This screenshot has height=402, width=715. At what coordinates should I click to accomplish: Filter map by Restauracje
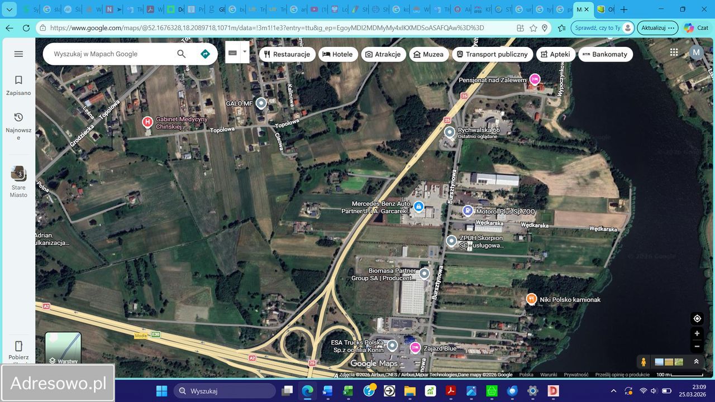coord(287,54)
